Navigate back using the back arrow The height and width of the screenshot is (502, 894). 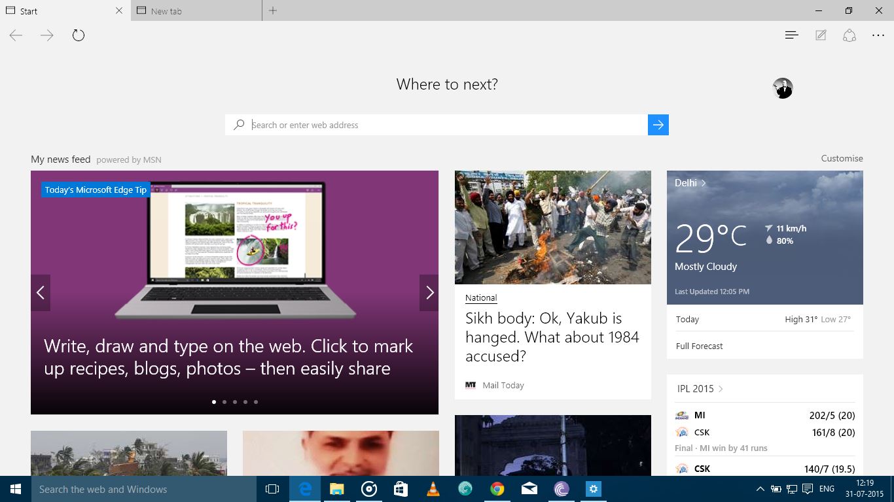coord(15,35)
